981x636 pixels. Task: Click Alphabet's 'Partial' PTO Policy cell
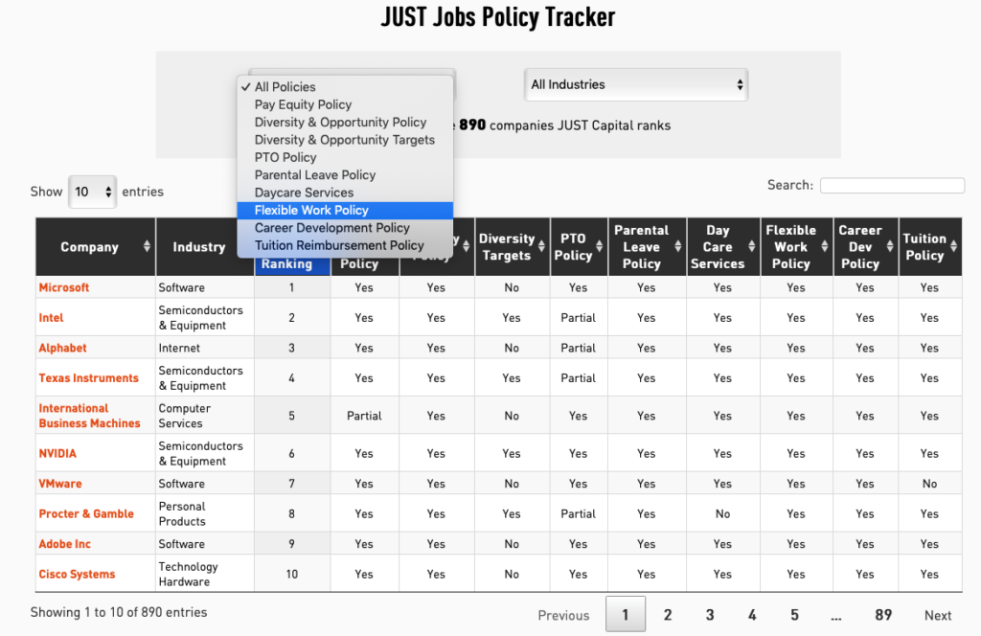(578, 348)
